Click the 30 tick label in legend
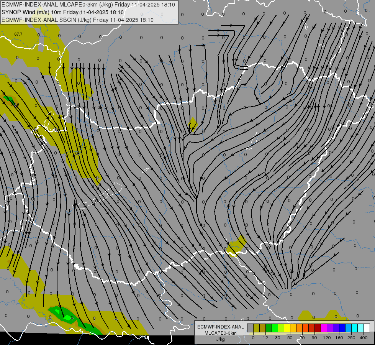Viewport: 375px width, 345px height. 278,338
